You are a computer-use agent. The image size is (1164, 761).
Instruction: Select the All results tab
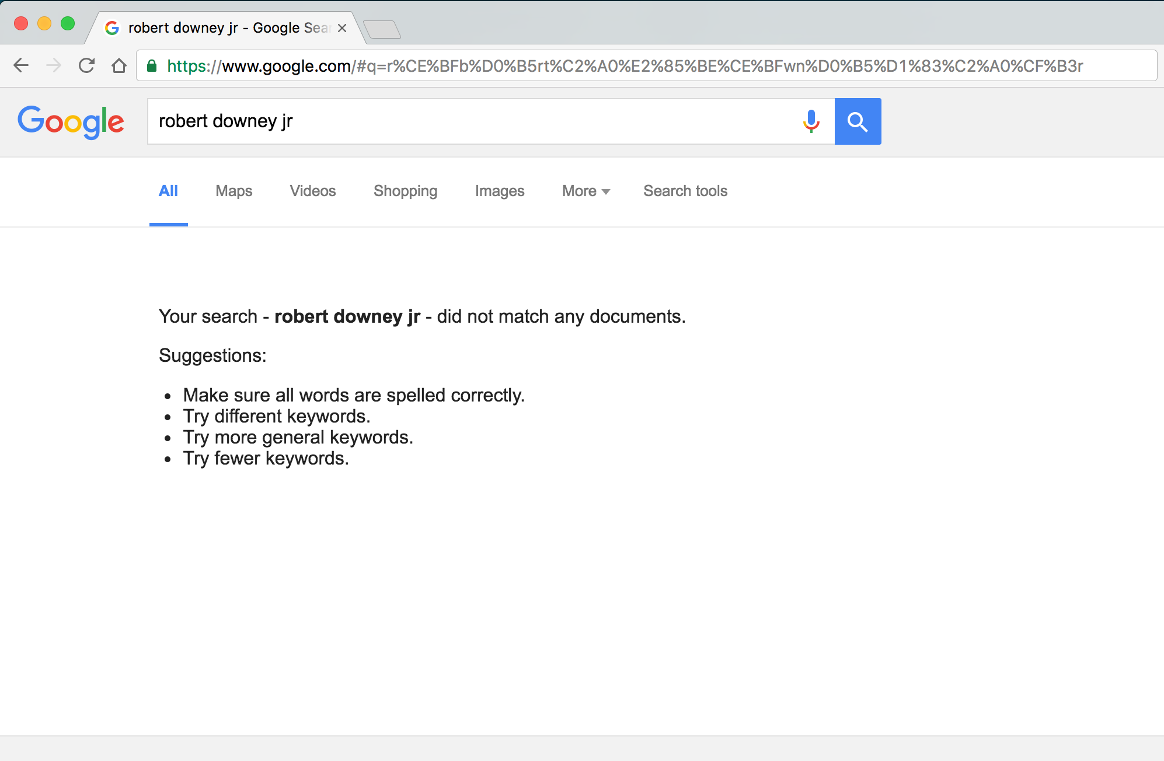(x=168, y=191)
